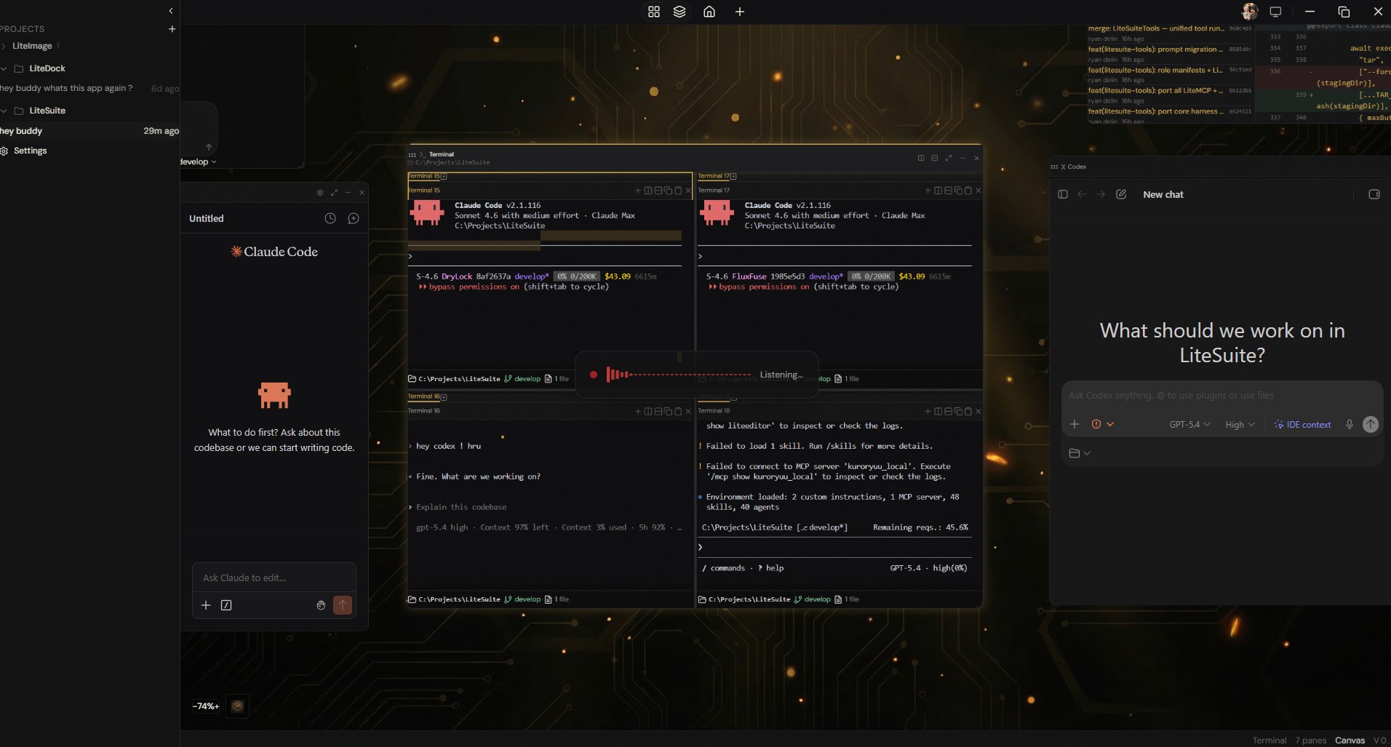Click the zoom percentage control at bottom left

[x=206, y=706]
